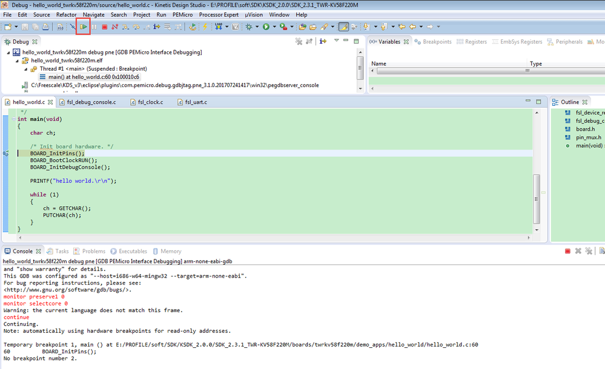
Task: Collapse the hello_world_twrkv58f220m.elf tree node
Action: coord(17,60)
